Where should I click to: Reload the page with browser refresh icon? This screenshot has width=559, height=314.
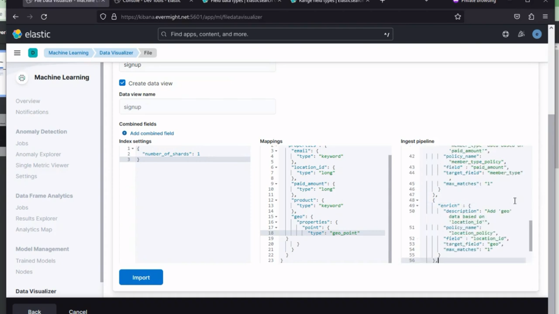click(x=44, y=17)
